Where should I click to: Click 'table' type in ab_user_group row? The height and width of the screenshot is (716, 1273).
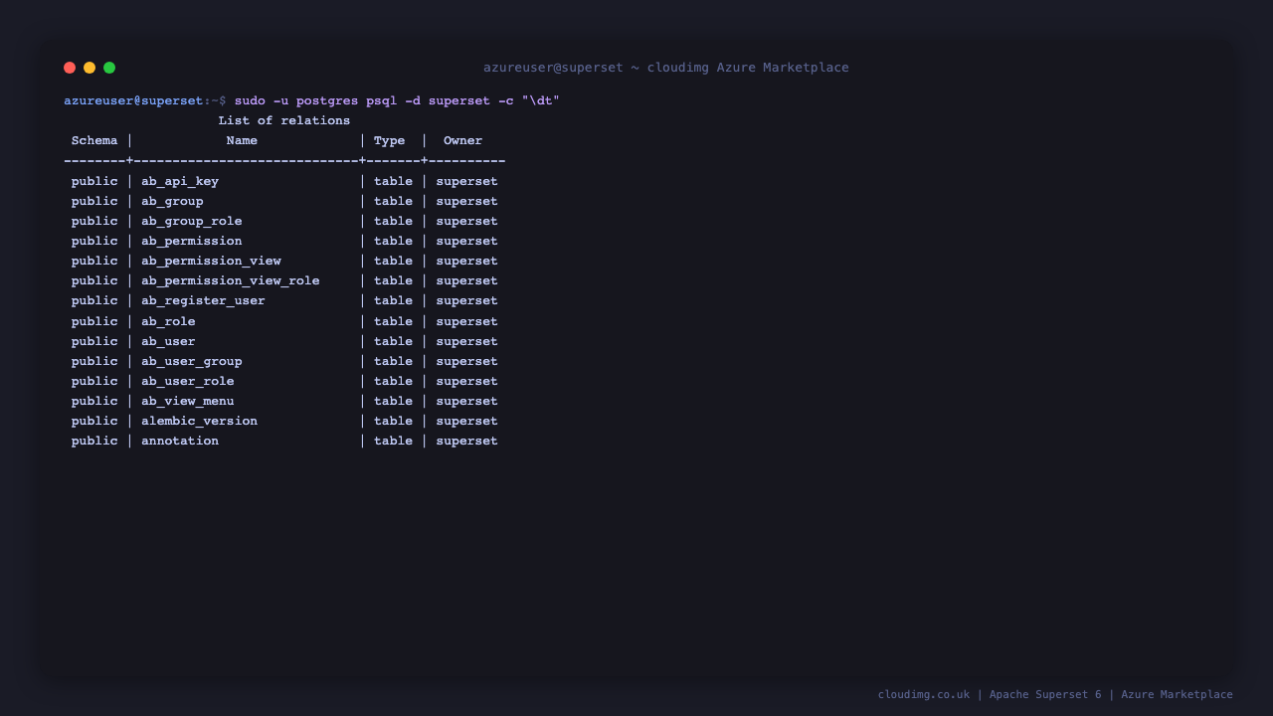click(393, 361)
